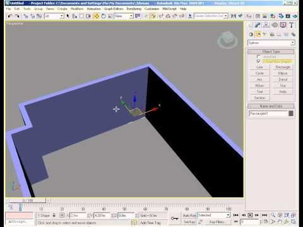Image resolution: width=303 pixels, height=227 pixels.
Task: Click the ViewCube in the viewport
Action: tap(227, 40)
